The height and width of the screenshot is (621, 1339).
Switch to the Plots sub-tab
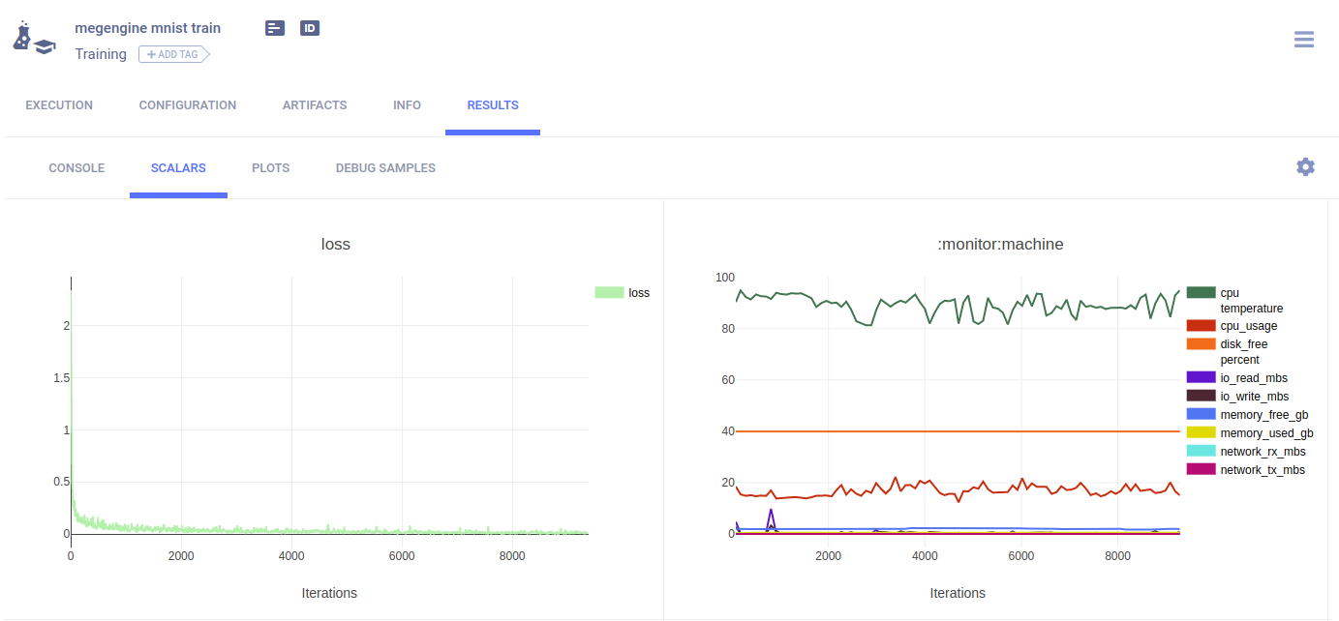click(x=270, y=168)
